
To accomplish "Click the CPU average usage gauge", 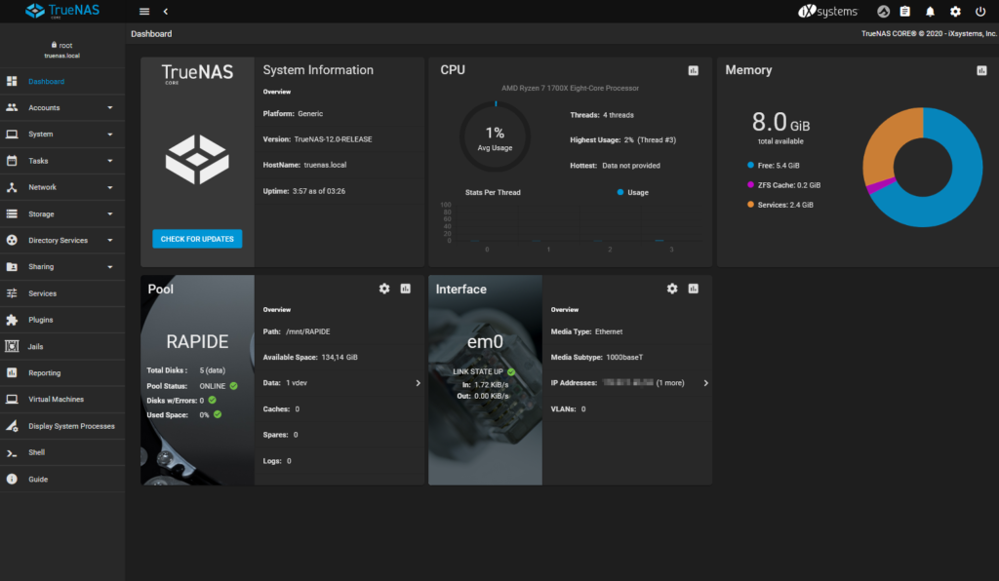I will (495, 136).
